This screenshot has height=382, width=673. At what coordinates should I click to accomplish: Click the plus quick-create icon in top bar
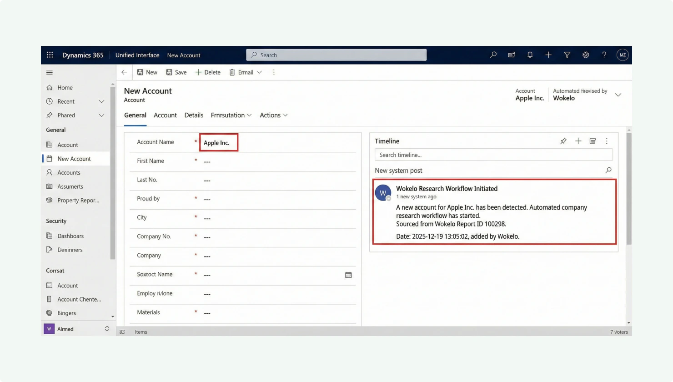(548, 55)
